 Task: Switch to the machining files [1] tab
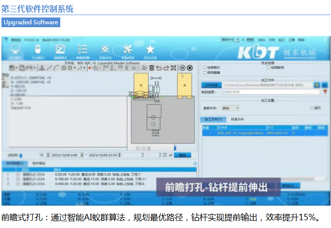tap(213, 119)
